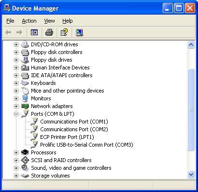The image size is (198, 192).
Task: Click the vertical scrollbar thumb
Action: [x=191, y=110]
